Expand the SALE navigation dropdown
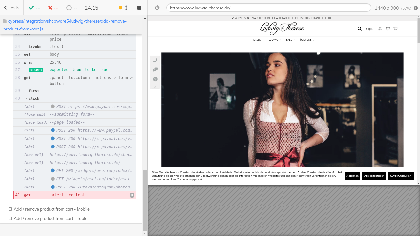Screen dimensions: 420x236 pos(290,40)
